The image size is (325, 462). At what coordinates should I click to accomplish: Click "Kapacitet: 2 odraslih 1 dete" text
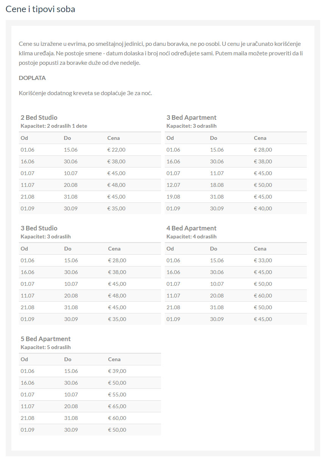54,126
